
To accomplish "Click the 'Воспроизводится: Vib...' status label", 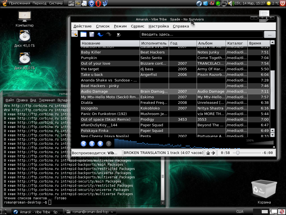I will pyautogui.click(x=97, y=153).
